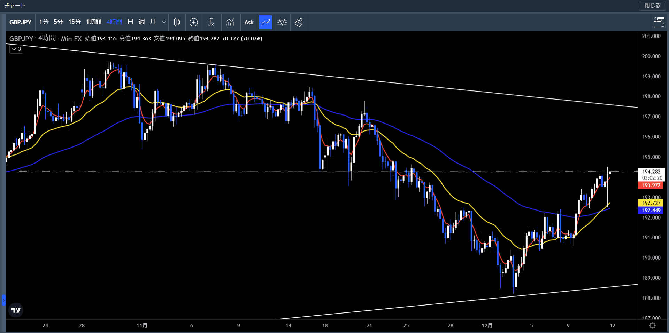The height and width of the screenshot is (333, 669).
Task: Click the 始値194.155 value in legend
Action: [101, 38]
